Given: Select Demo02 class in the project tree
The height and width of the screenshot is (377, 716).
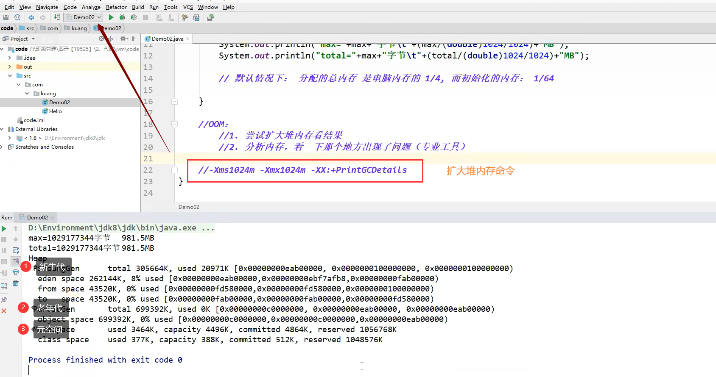Looking at the screenshot, I should pos(56,102).
